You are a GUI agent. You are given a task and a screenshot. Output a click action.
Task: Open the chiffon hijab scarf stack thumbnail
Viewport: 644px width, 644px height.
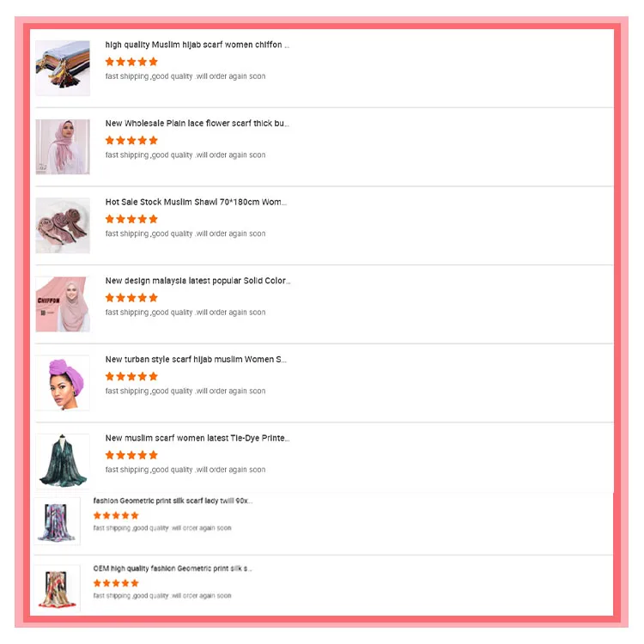coord(63,68)
